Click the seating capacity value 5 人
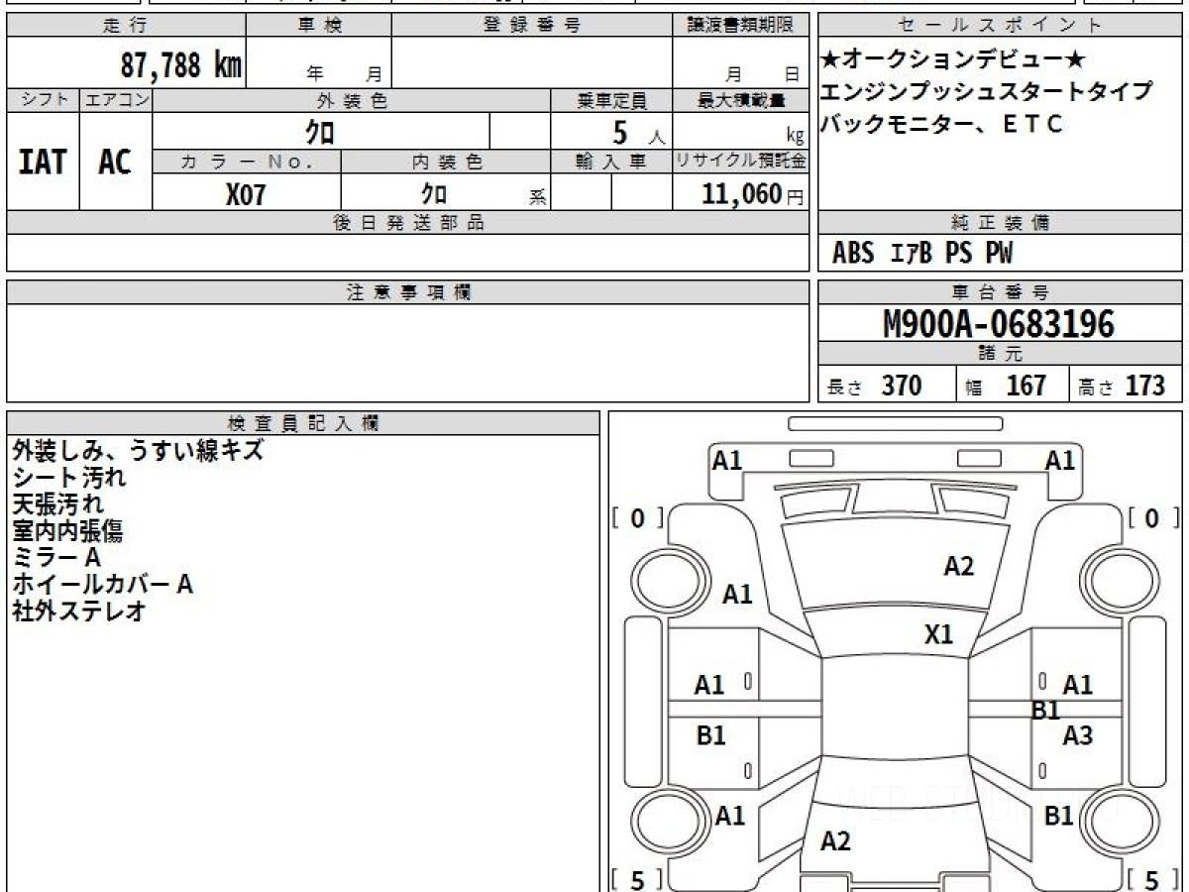Screen dimensions: 1189x892 [x=638, y=132]
